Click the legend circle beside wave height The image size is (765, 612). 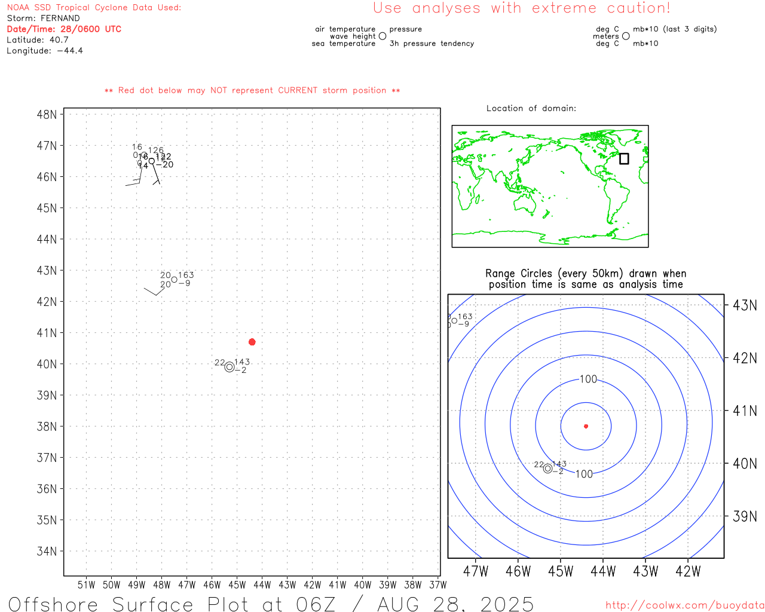(382, 36)
